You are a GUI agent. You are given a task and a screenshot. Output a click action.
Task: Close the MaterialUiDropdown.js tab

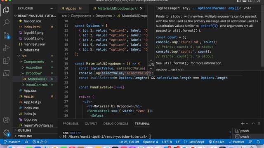[141, 8]
